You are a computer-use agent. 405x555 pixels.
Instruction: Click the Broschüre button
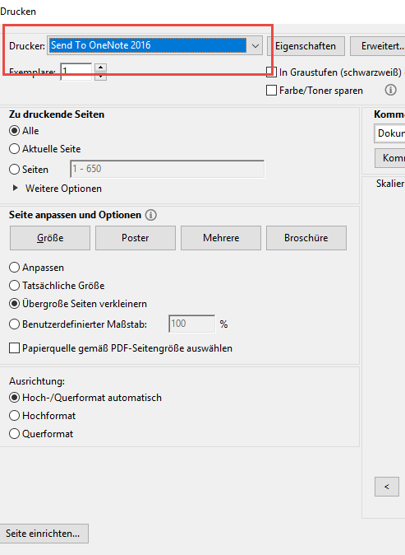(306, 238)
